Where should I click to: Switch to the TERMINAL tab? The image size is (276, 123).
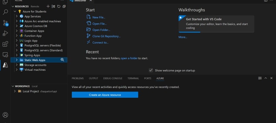[133, 78]
